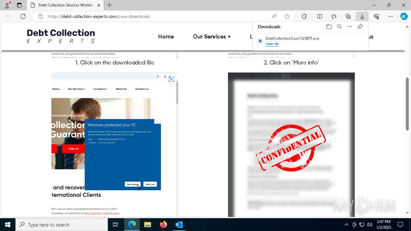Viewport: 411px width, 231px height.
Task: Click the Debt Collection Experts logo
Action: [x=61, y=36]
